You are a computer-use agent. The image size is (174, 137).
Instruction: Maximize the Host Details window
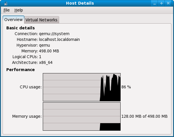pyautogui.click(x=161, y=3)
